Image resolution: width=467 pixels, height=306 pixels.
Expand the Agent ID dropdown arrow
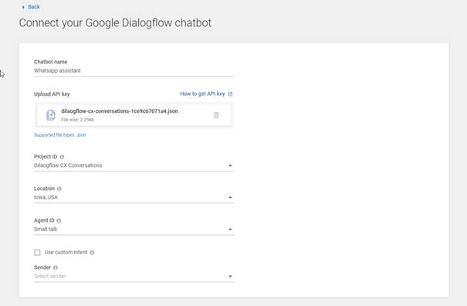coord(230,229)
